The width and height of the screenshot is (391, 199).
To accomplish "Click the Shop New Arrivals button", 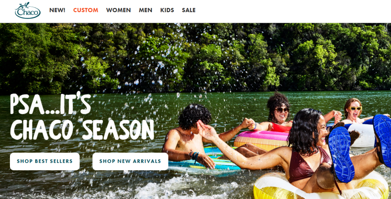I will coord(131,161).
